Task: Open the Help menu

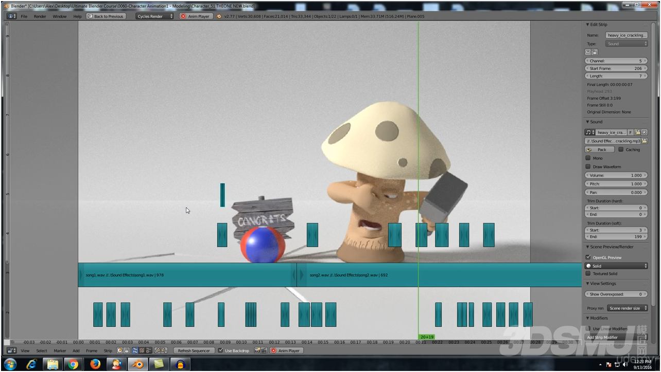Action: click(x=77, y=16)
